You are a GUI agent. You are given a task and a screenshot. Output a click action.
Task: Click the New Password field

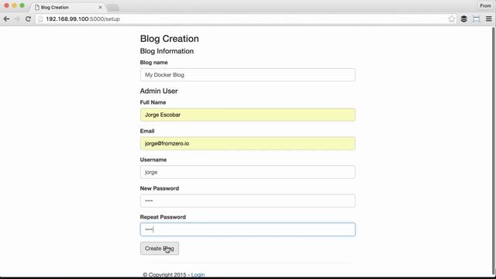pos(248,201)
